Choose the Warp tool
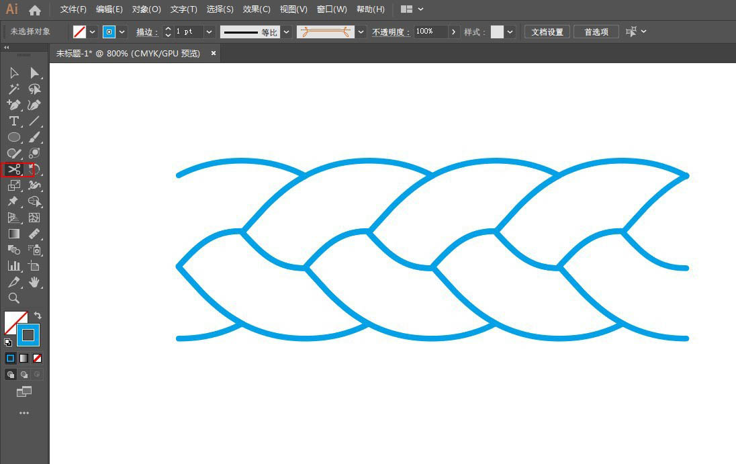Screen dimensions: 736x464 [x=34, y=185]
